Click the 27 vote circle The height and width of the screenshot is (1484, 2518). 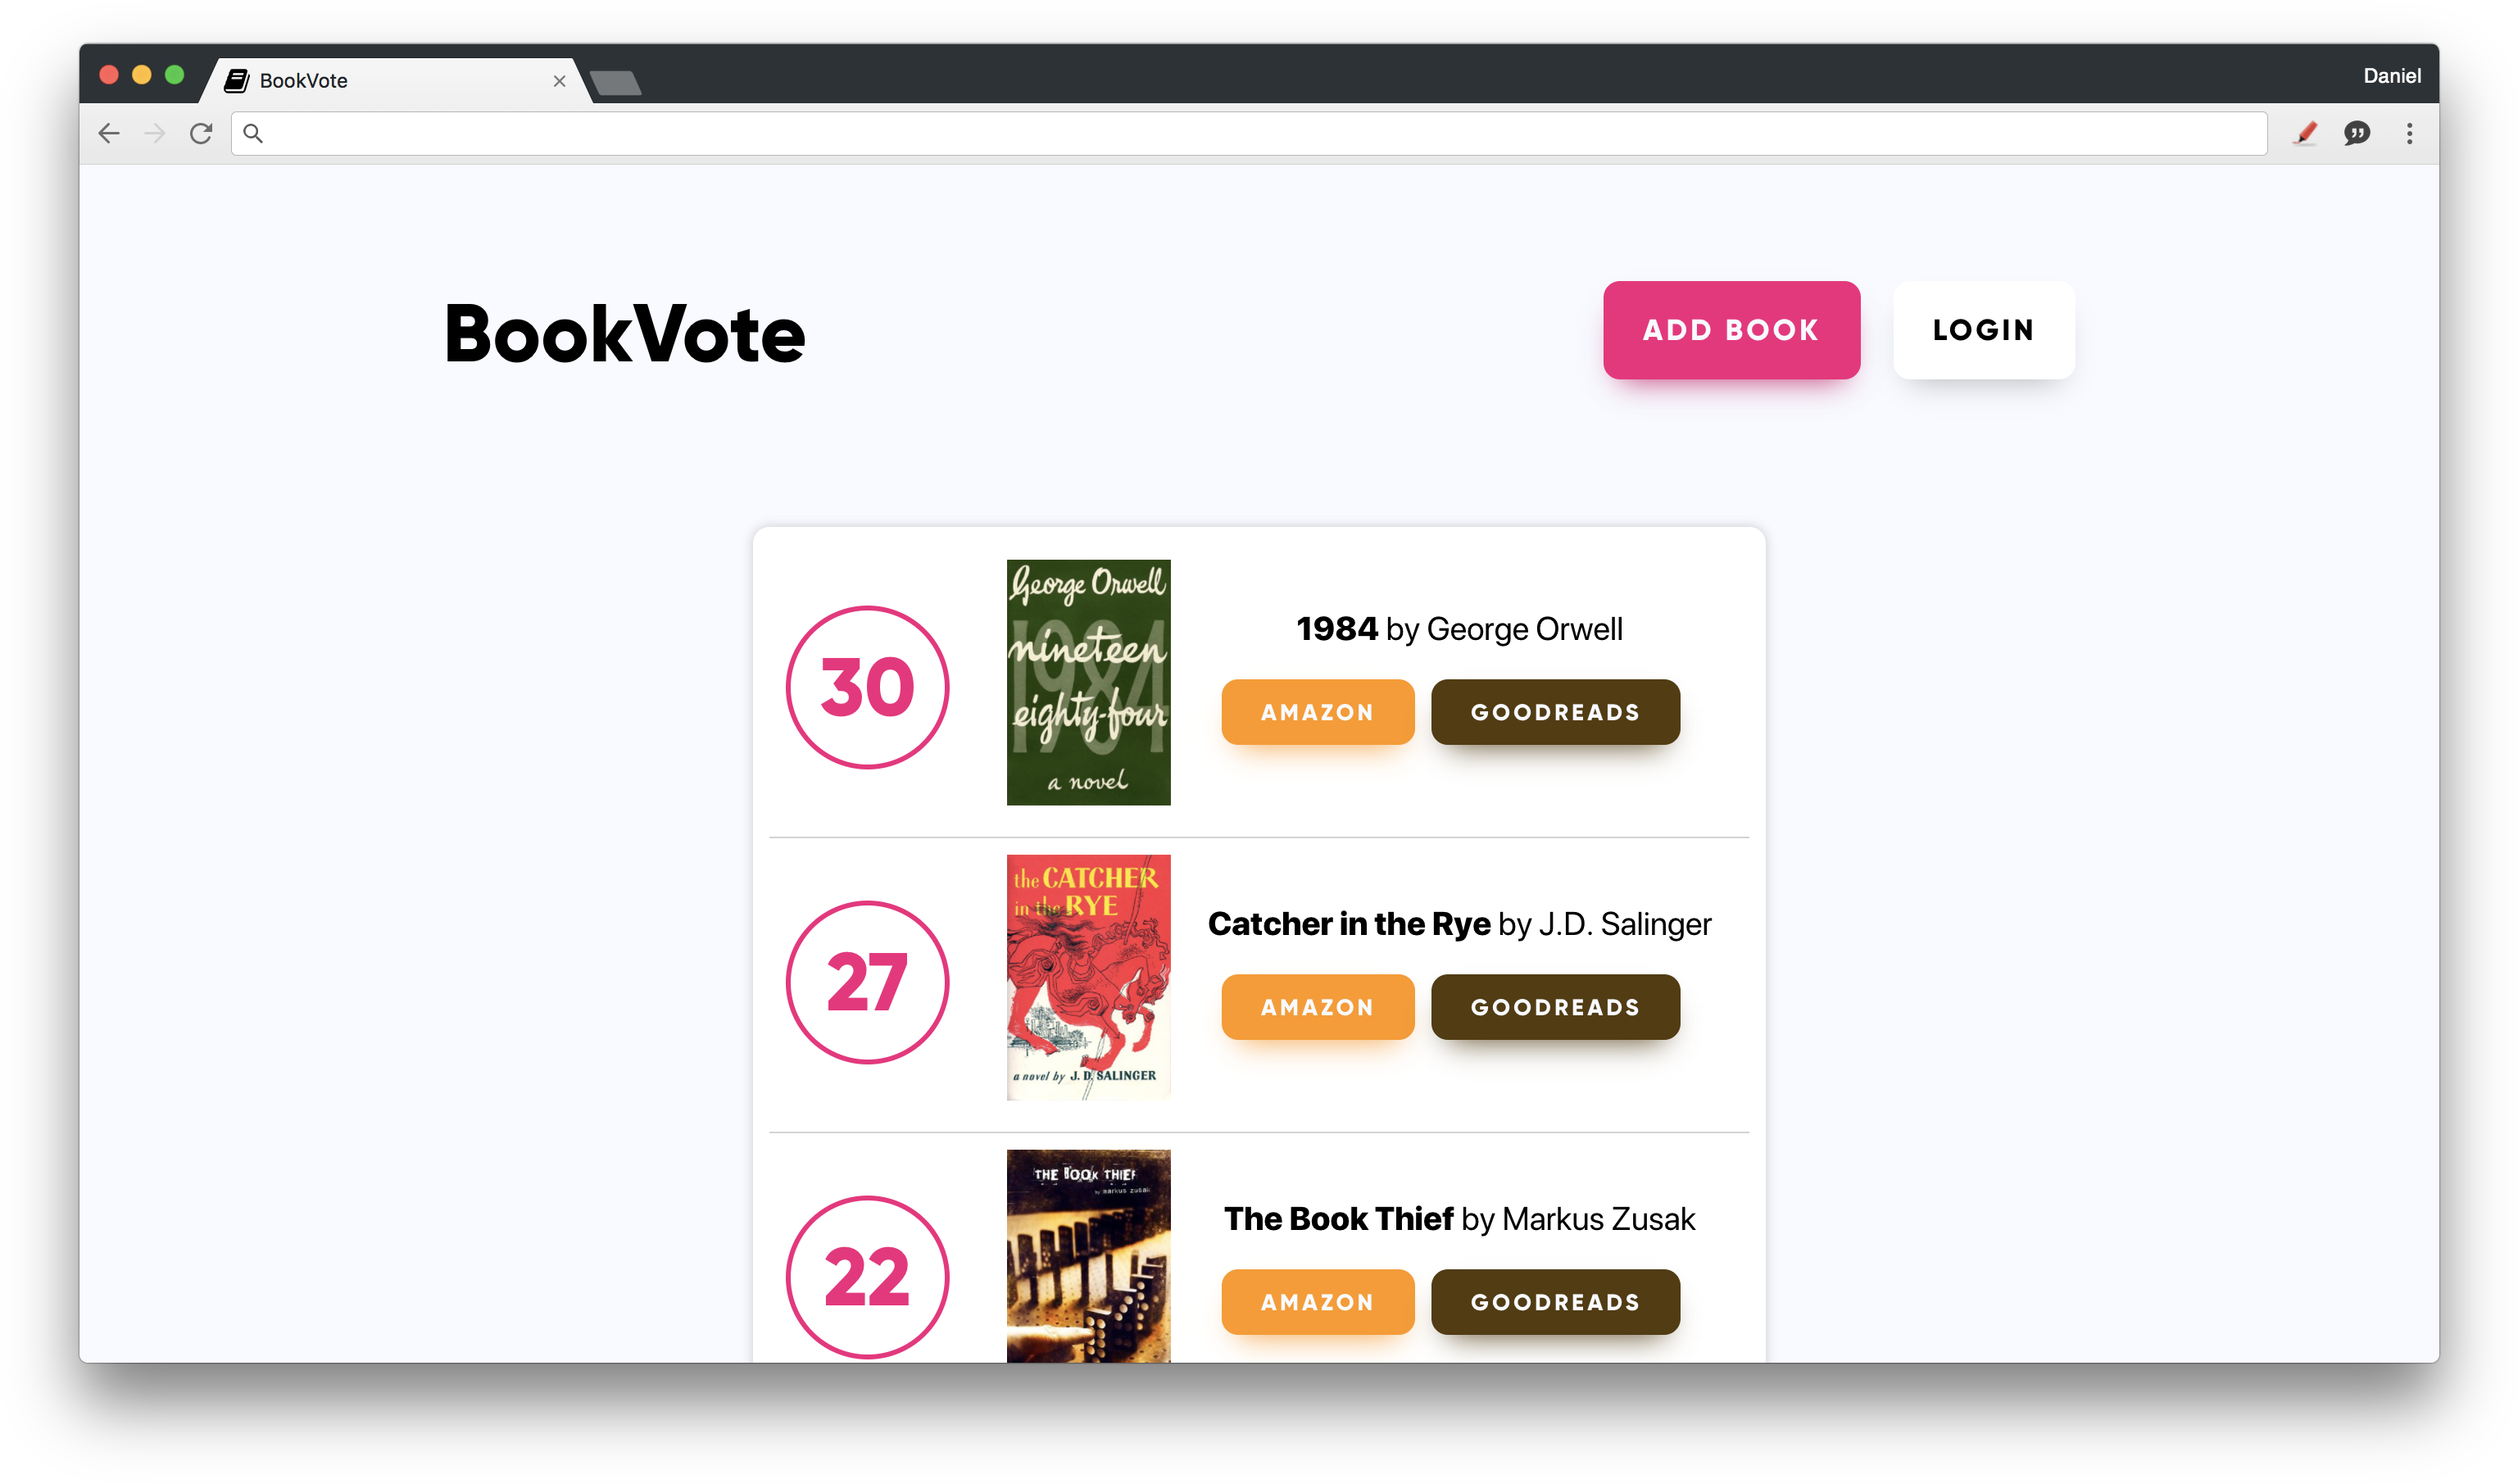tap(867, 982)
